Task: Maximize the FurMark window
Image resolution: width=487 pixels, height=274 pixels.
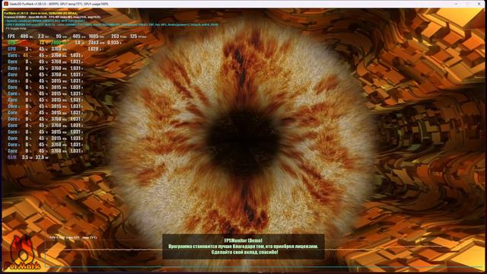Action: 467,4
